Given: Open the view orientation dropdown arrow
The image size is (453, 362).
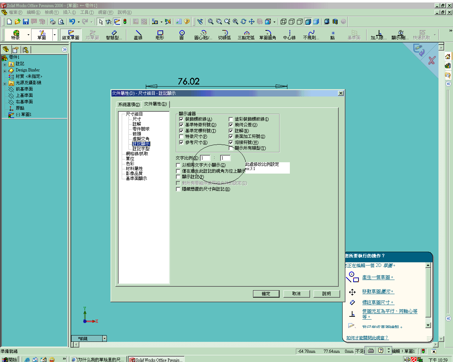Looking at the screenshot, I should (x=275, y=22).
